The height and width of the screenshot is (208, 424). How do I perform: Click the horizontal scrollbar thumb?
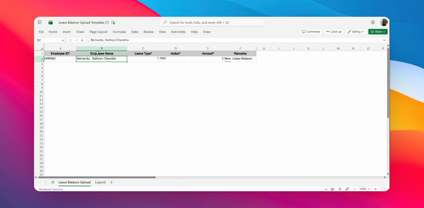(97, 177)
